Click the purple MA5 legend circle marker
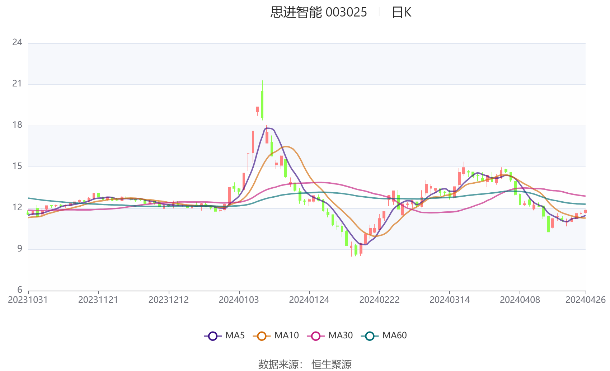 pos(213,336)
